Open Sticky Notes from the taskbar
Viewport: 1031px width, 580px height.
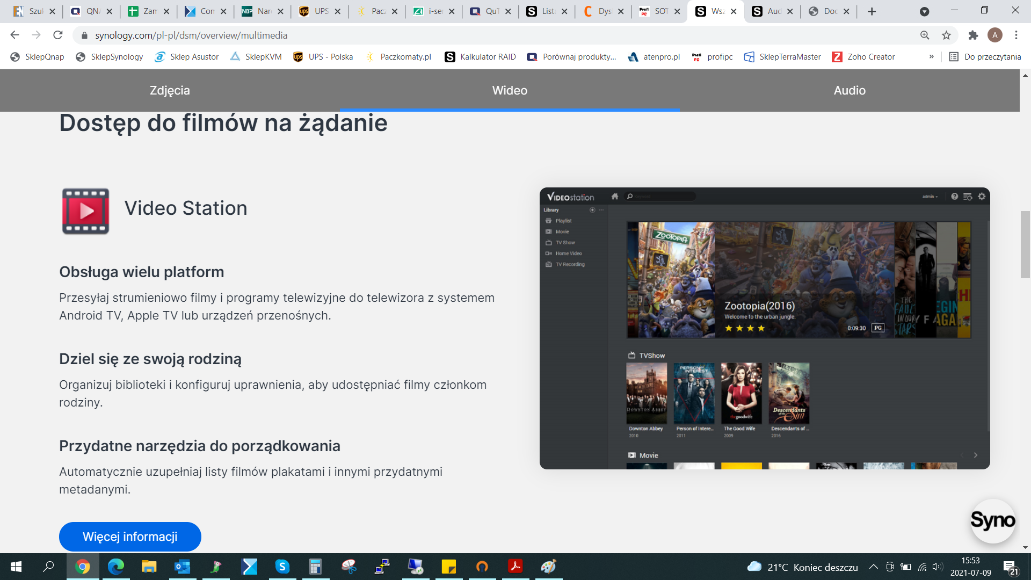coord(448,567)
